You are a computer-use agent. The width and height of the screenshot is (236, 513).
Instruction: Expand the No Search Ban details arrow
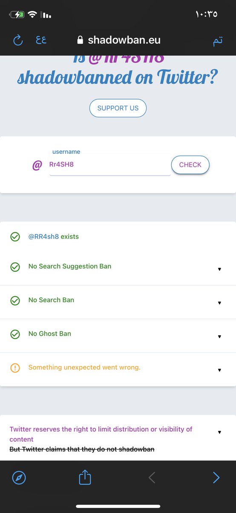pyautogui.click(x=219, y=303)
